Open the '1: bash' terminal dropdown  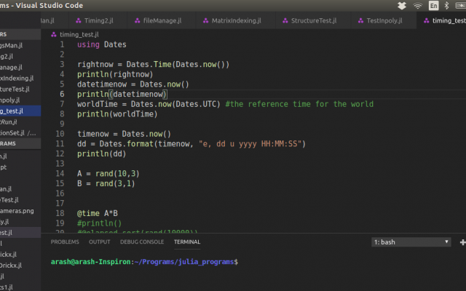pos(411,242)
